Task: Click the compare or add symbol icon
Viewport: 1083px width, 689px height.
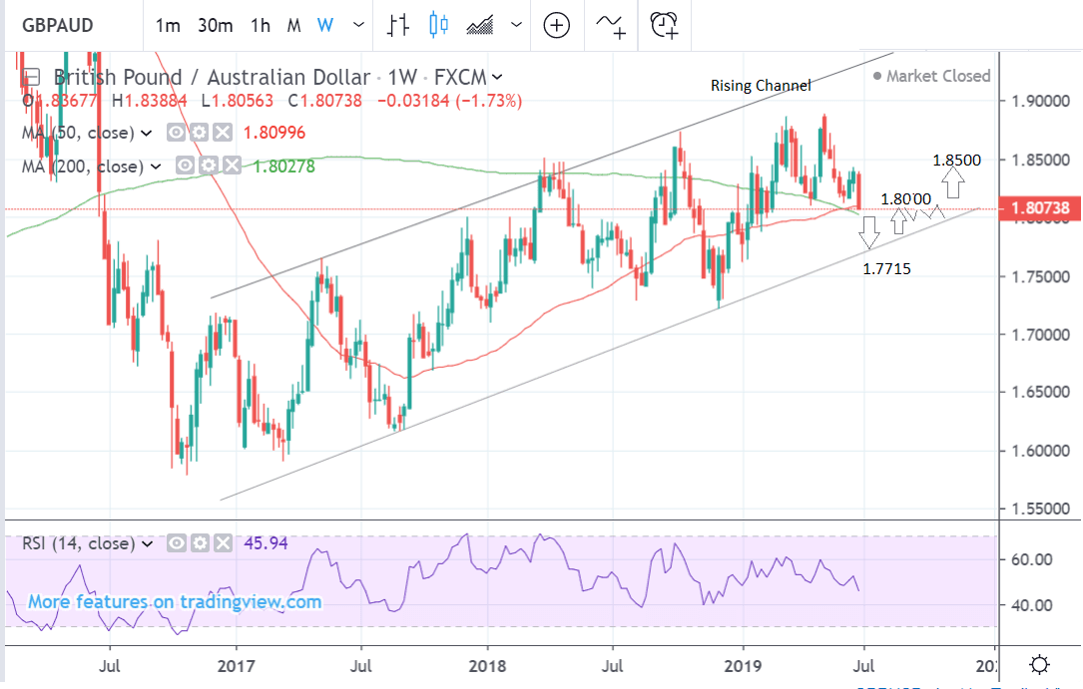Action: pos(556,25)
